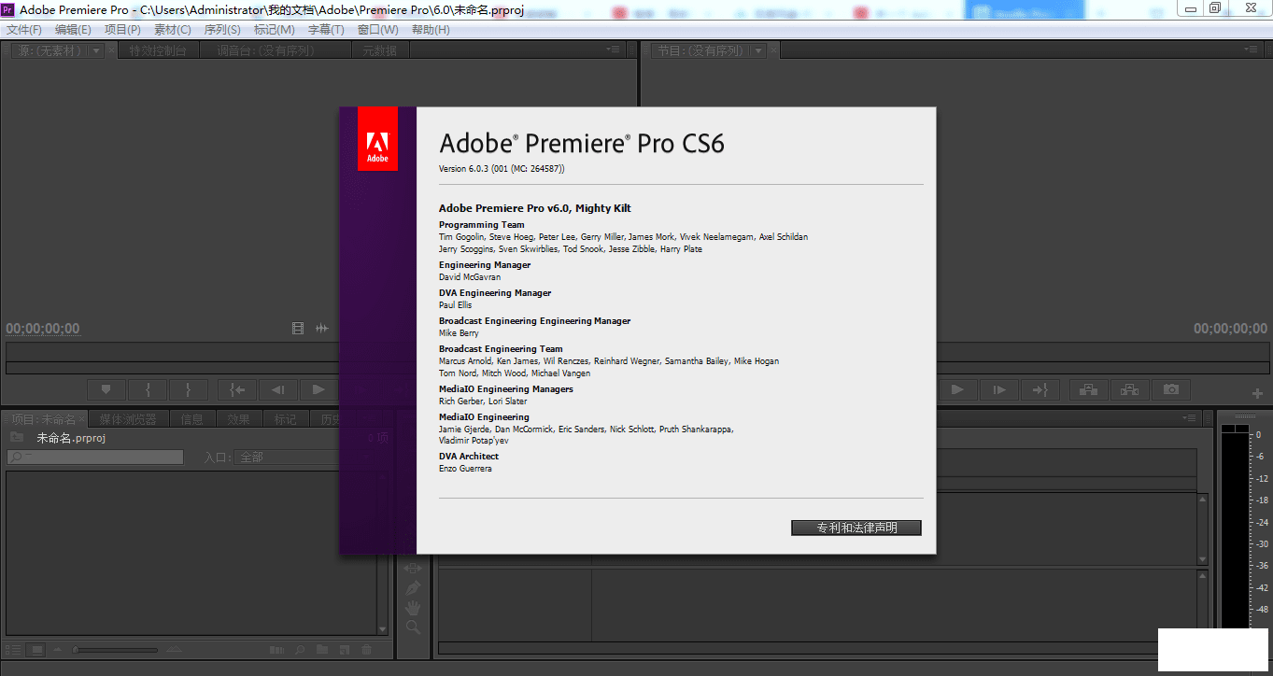Open 编辑(E) menu
This screenshot has height=676, width=1273.
tap(73, 30)
